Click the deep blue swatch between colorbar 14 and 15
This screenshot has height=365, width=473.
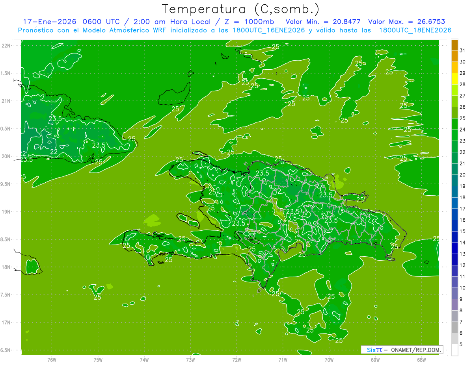[x=454, y=237]
